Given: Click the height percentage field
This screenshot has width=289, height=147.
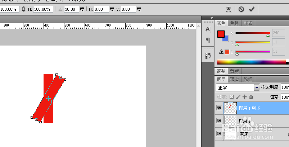Looking at the screenshot, I should pyautogui.click(x=43, y=9).
